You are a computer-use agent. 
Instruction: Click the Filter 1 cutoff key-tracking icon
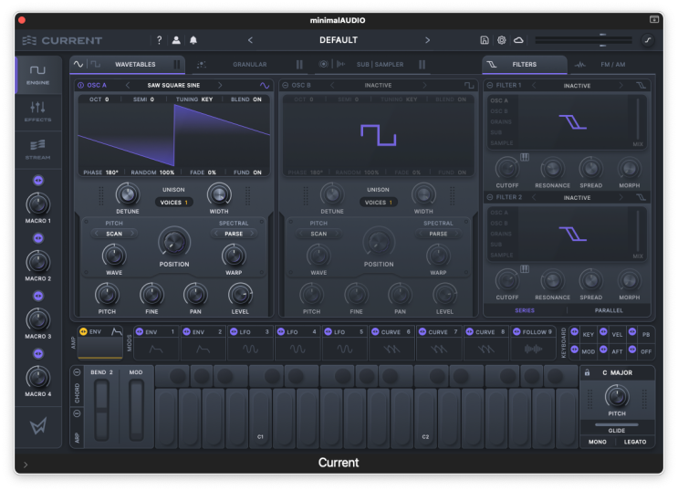(525, 157)
